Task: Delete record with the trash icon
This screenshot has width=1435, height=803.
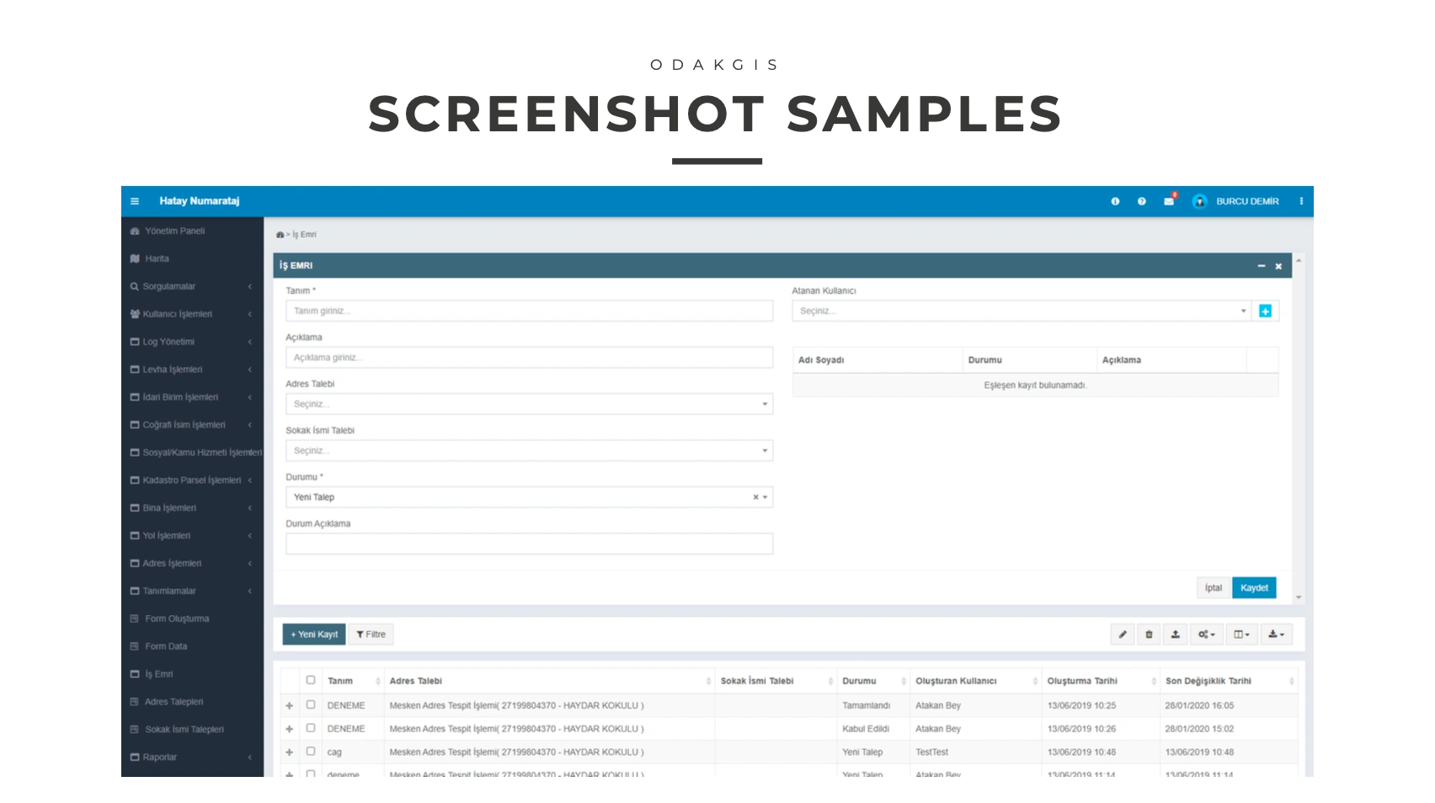Action: tap(1149, 635)
